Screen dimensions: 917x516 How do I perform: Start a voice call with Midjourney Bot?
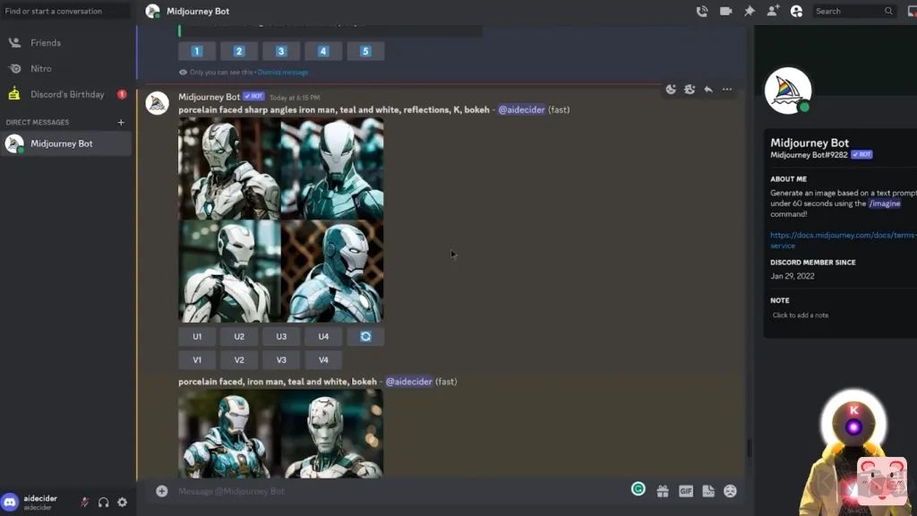pyautogui.click(x=702, y=12)
